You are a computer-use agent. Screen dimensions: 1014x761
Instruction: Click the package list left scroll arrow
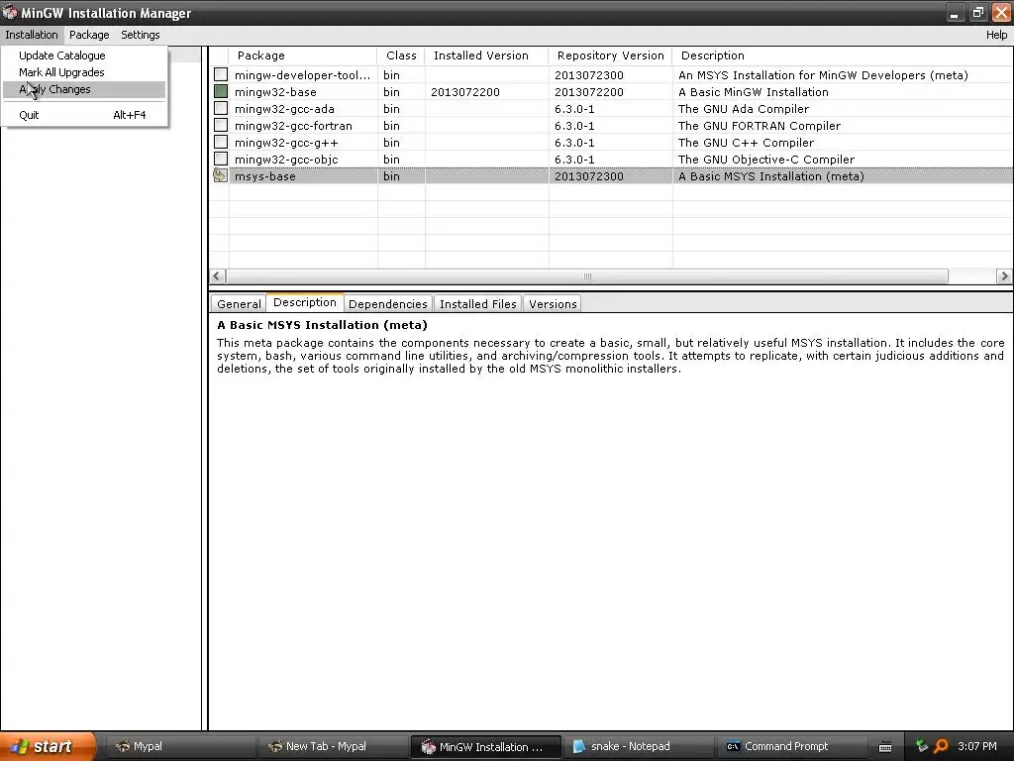click(217, 276)
